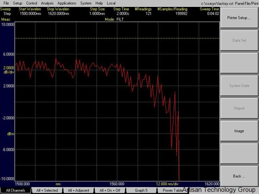Select the All + Selected tab
259x194 pixels.
click(47, 190)
